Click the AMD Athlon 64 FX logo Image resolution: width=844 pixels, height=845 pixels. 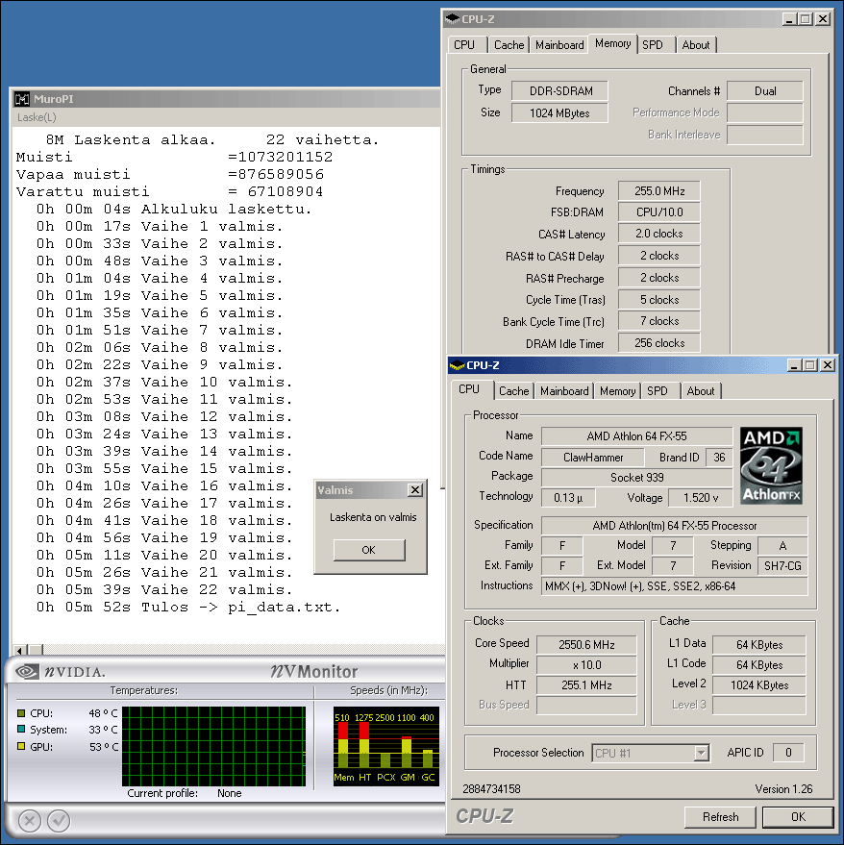[x=772, y=465]
